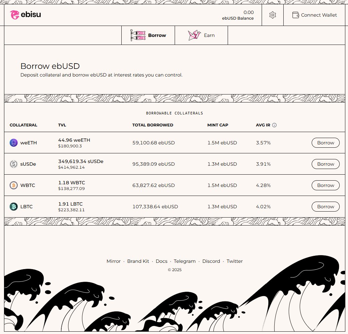Click the 4.28% average interest rate
The width and height of the screenshot is (348, 334).
[263, 185]
